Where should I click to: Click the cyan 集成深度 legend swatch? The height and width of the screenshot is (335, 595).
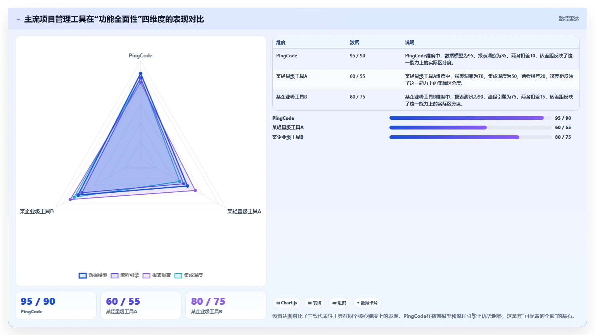[x=178, y=276]
